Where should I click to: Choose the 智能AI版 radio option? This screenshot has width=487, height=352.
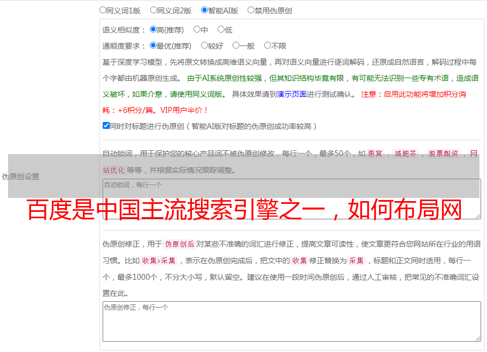(204, 10)
